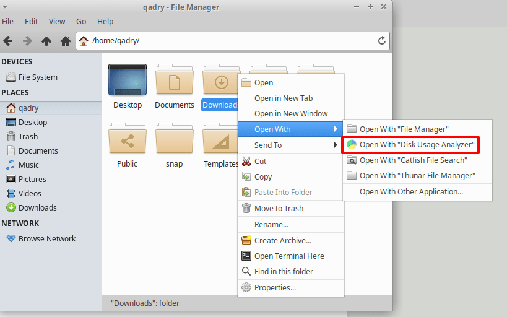Click Browse Network in sidebar

click(x=51, y=239)
